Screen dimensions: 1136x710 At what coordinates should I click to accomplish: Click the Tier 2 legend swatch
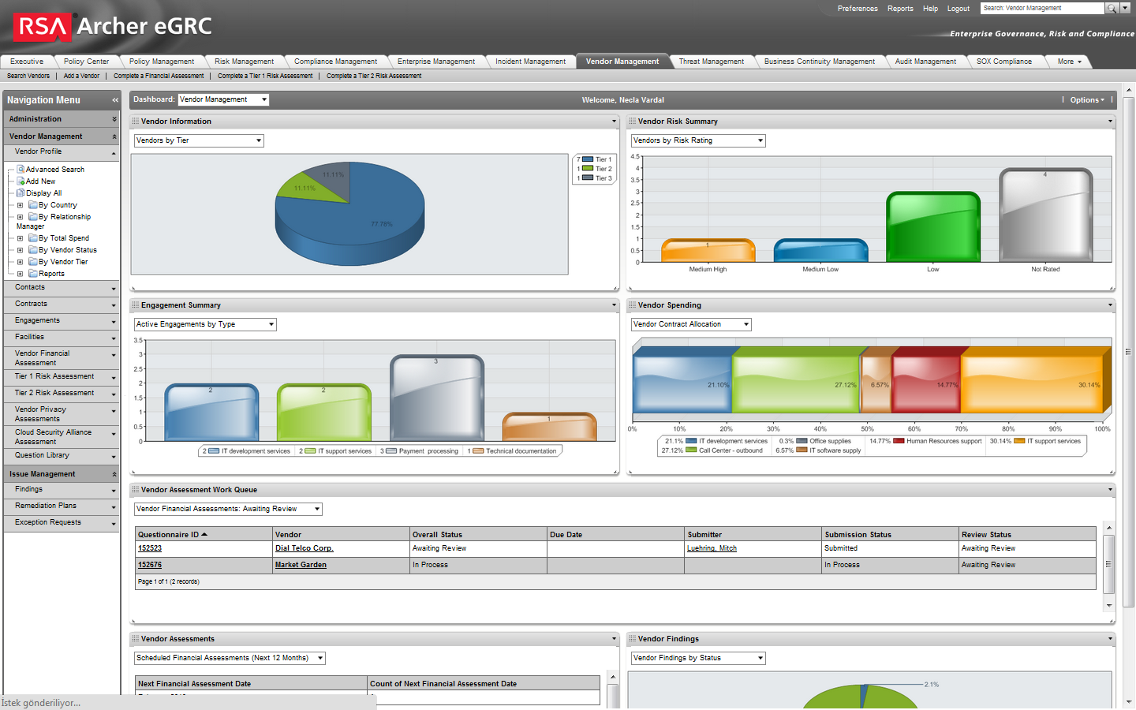(588, 169)
